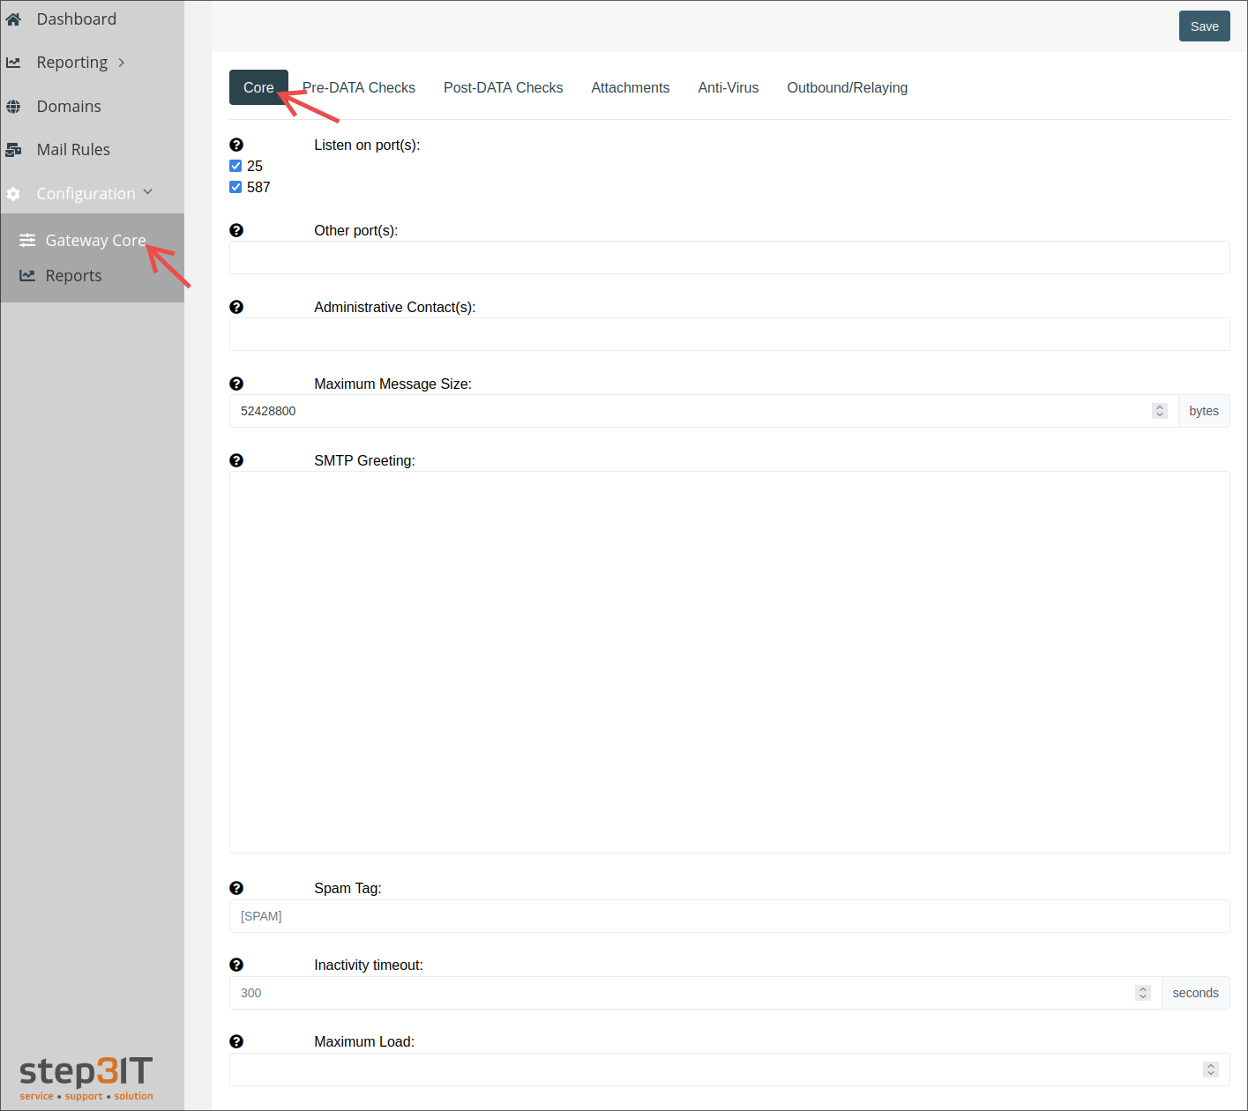Image resolution: width=1248 pixels, height=1111 pixels.
Task: Open help for Listen on port(s)
Action: tap(236, 144)
